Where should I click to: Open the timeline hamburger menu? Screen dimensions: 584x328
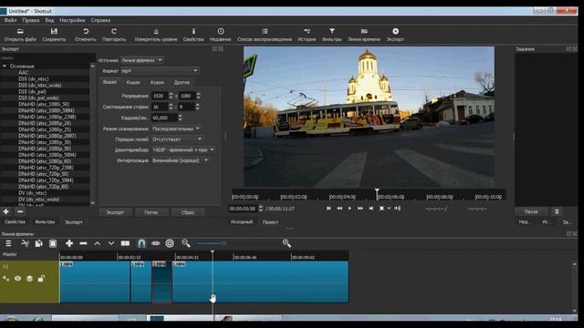[8, 243]
